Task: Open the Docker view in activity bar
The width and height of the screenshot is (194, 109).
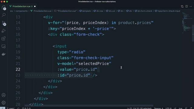Action: click(4, 54)
